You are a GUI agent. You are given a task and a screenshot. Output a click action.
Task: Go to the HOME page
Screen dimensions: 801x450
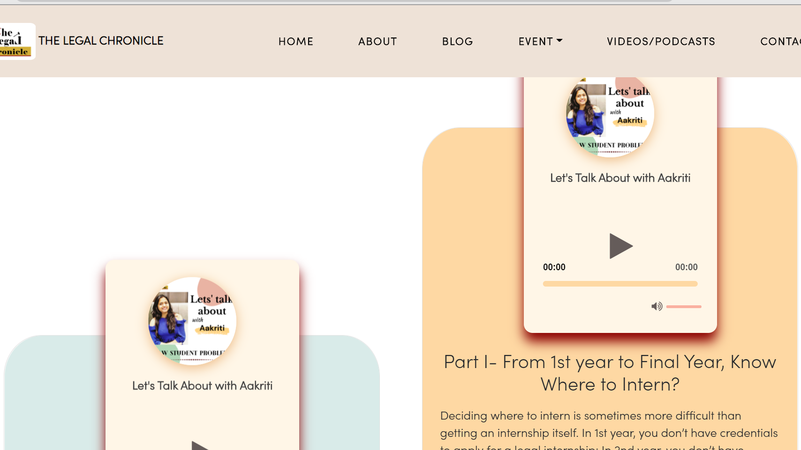click(295, 41)
